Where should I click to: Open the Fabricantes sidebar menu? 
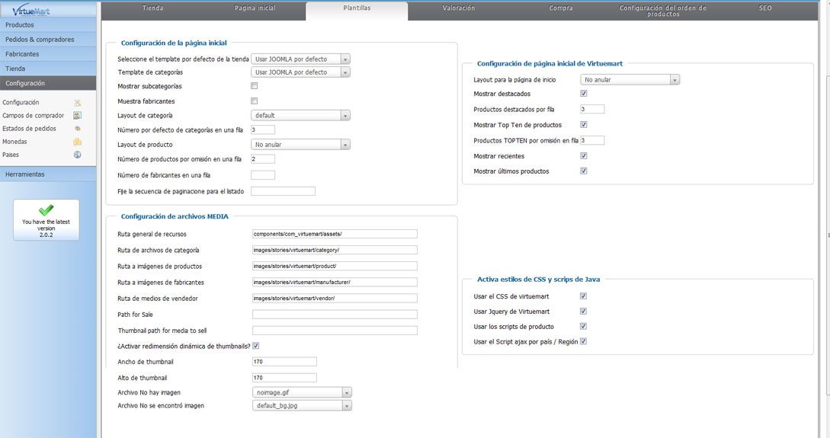tap(48, 54)
